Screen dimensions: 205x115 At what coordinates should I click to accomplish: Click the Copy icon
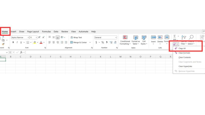click(x=3, y=40)
